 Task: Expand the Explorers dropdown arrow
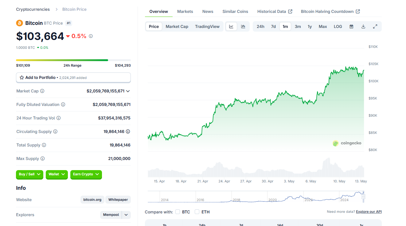point(126,215)
